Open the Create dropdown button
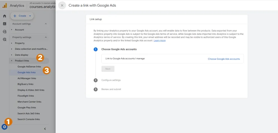 pos(22,16)
